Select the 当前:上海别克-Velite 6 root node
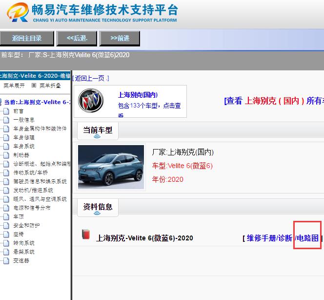This screenshot has height=300, width=324. (x=37, y=102)
